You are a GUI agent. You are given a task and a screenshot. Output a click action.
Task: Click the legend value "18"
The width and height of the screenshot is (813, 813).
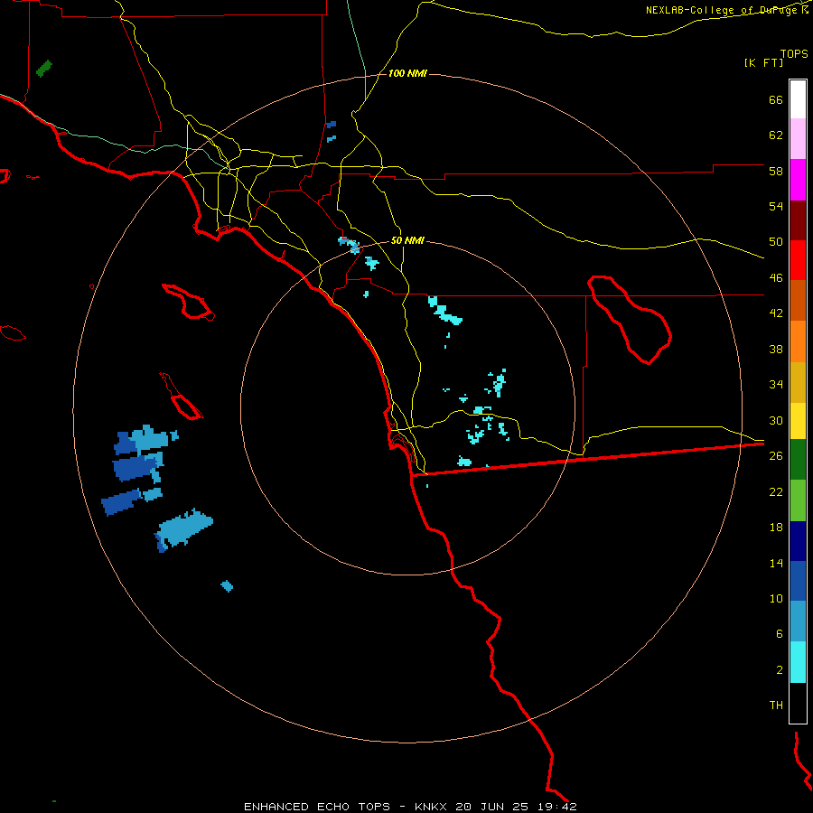point(776,528)
